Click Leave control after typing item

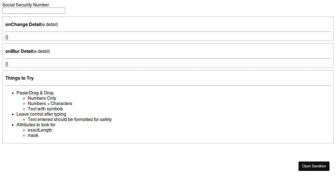(41, 114)
